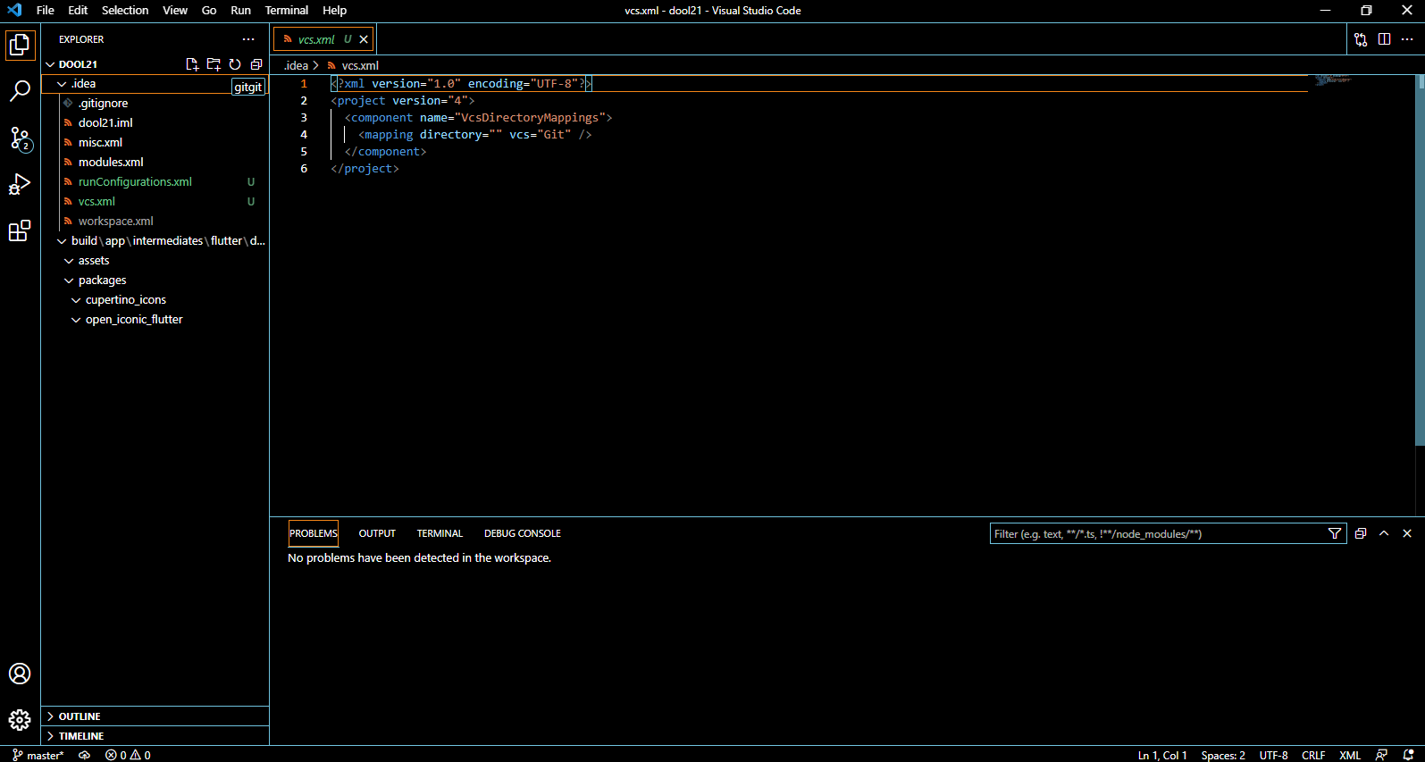The height and width of the screenshot is (762, 1425).
Task: Open the notifications bell in status bar
Action: click(1409, 755)
